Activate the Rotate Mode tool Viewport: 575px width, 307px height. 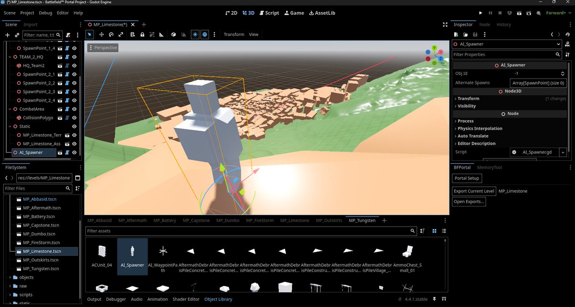coord(111,34)
